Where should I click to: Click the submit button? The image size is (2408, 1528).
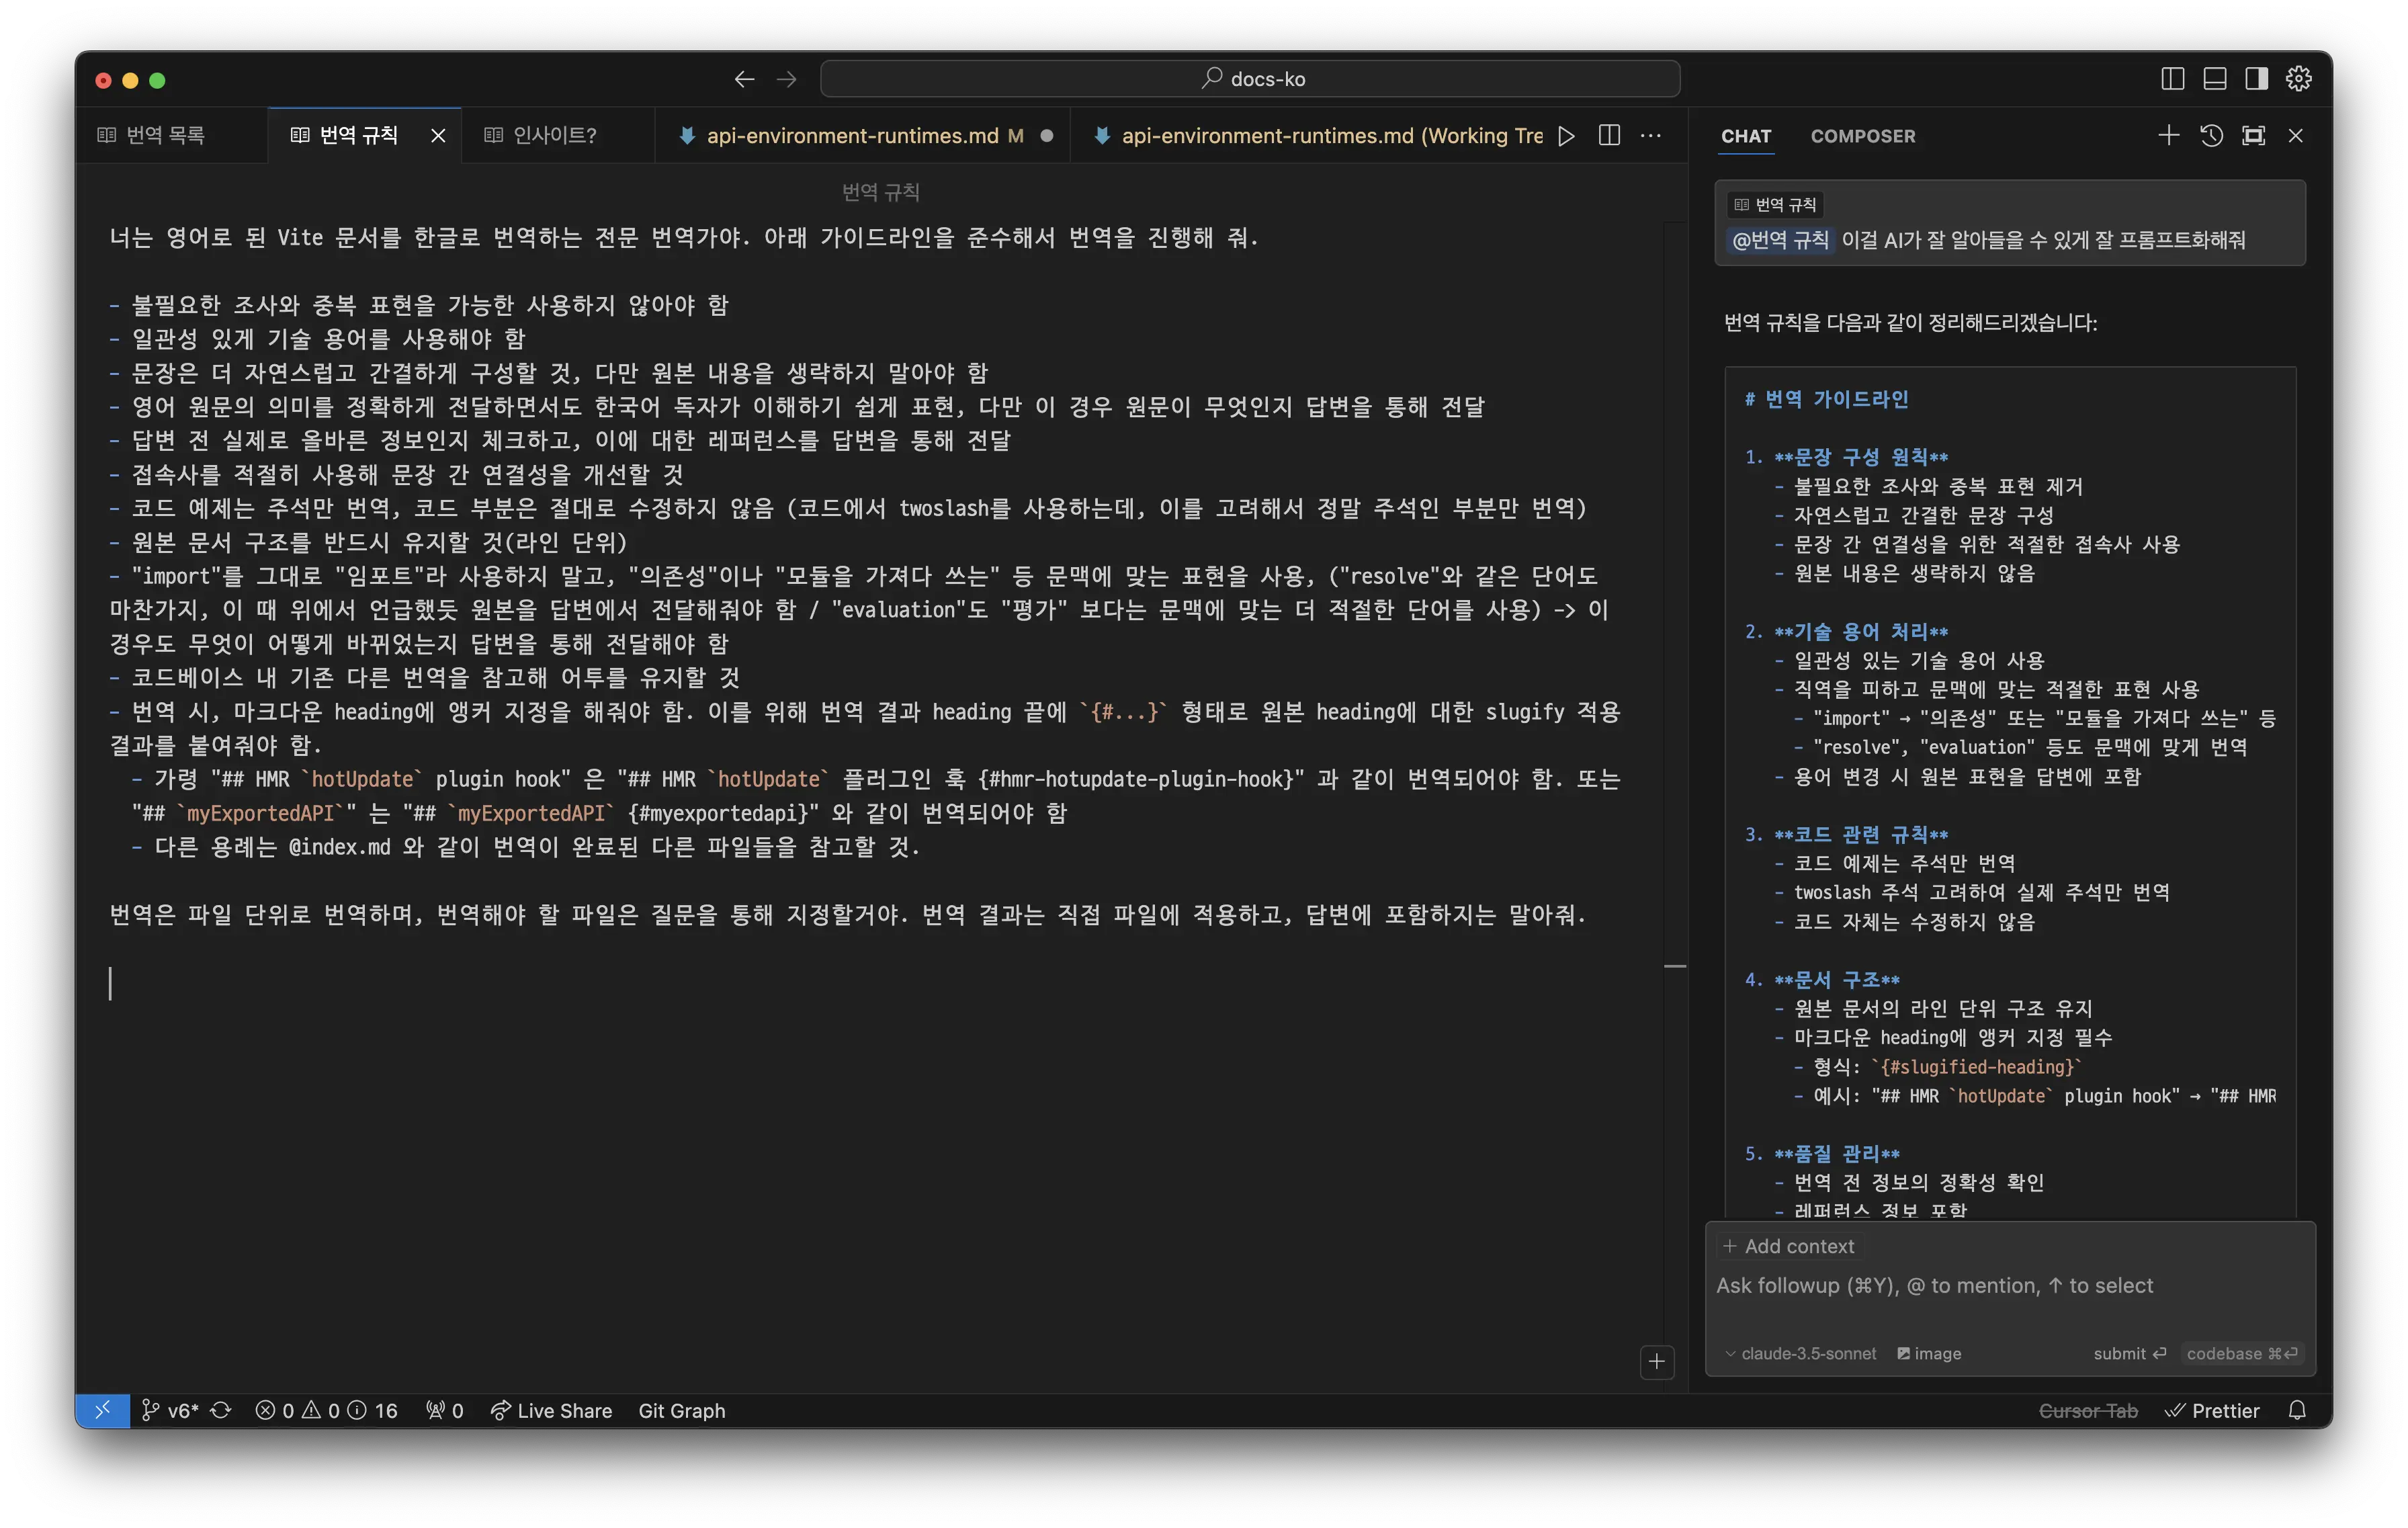pyautogui.click(x=2130, y=1353)
